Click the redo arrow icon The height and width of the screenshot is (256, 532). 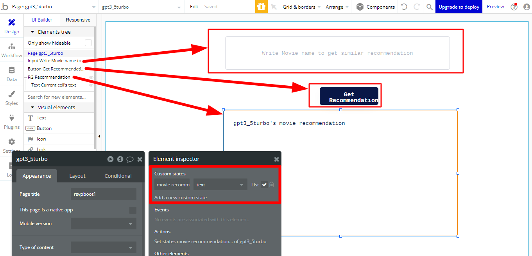point(417,7)
